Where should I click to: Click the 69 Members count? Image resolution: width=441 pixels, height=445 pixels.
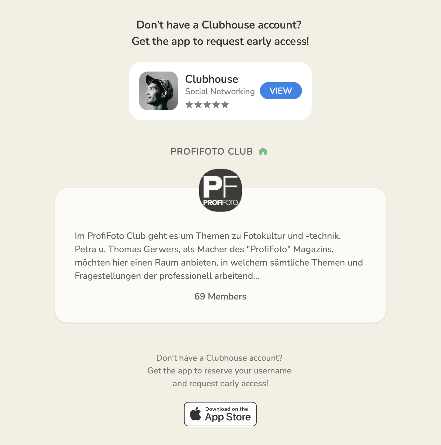point(220,296)
